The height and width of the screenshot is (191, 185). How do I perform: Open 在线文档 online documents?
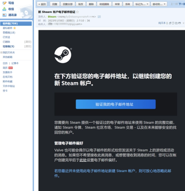[x=8, y=77]
